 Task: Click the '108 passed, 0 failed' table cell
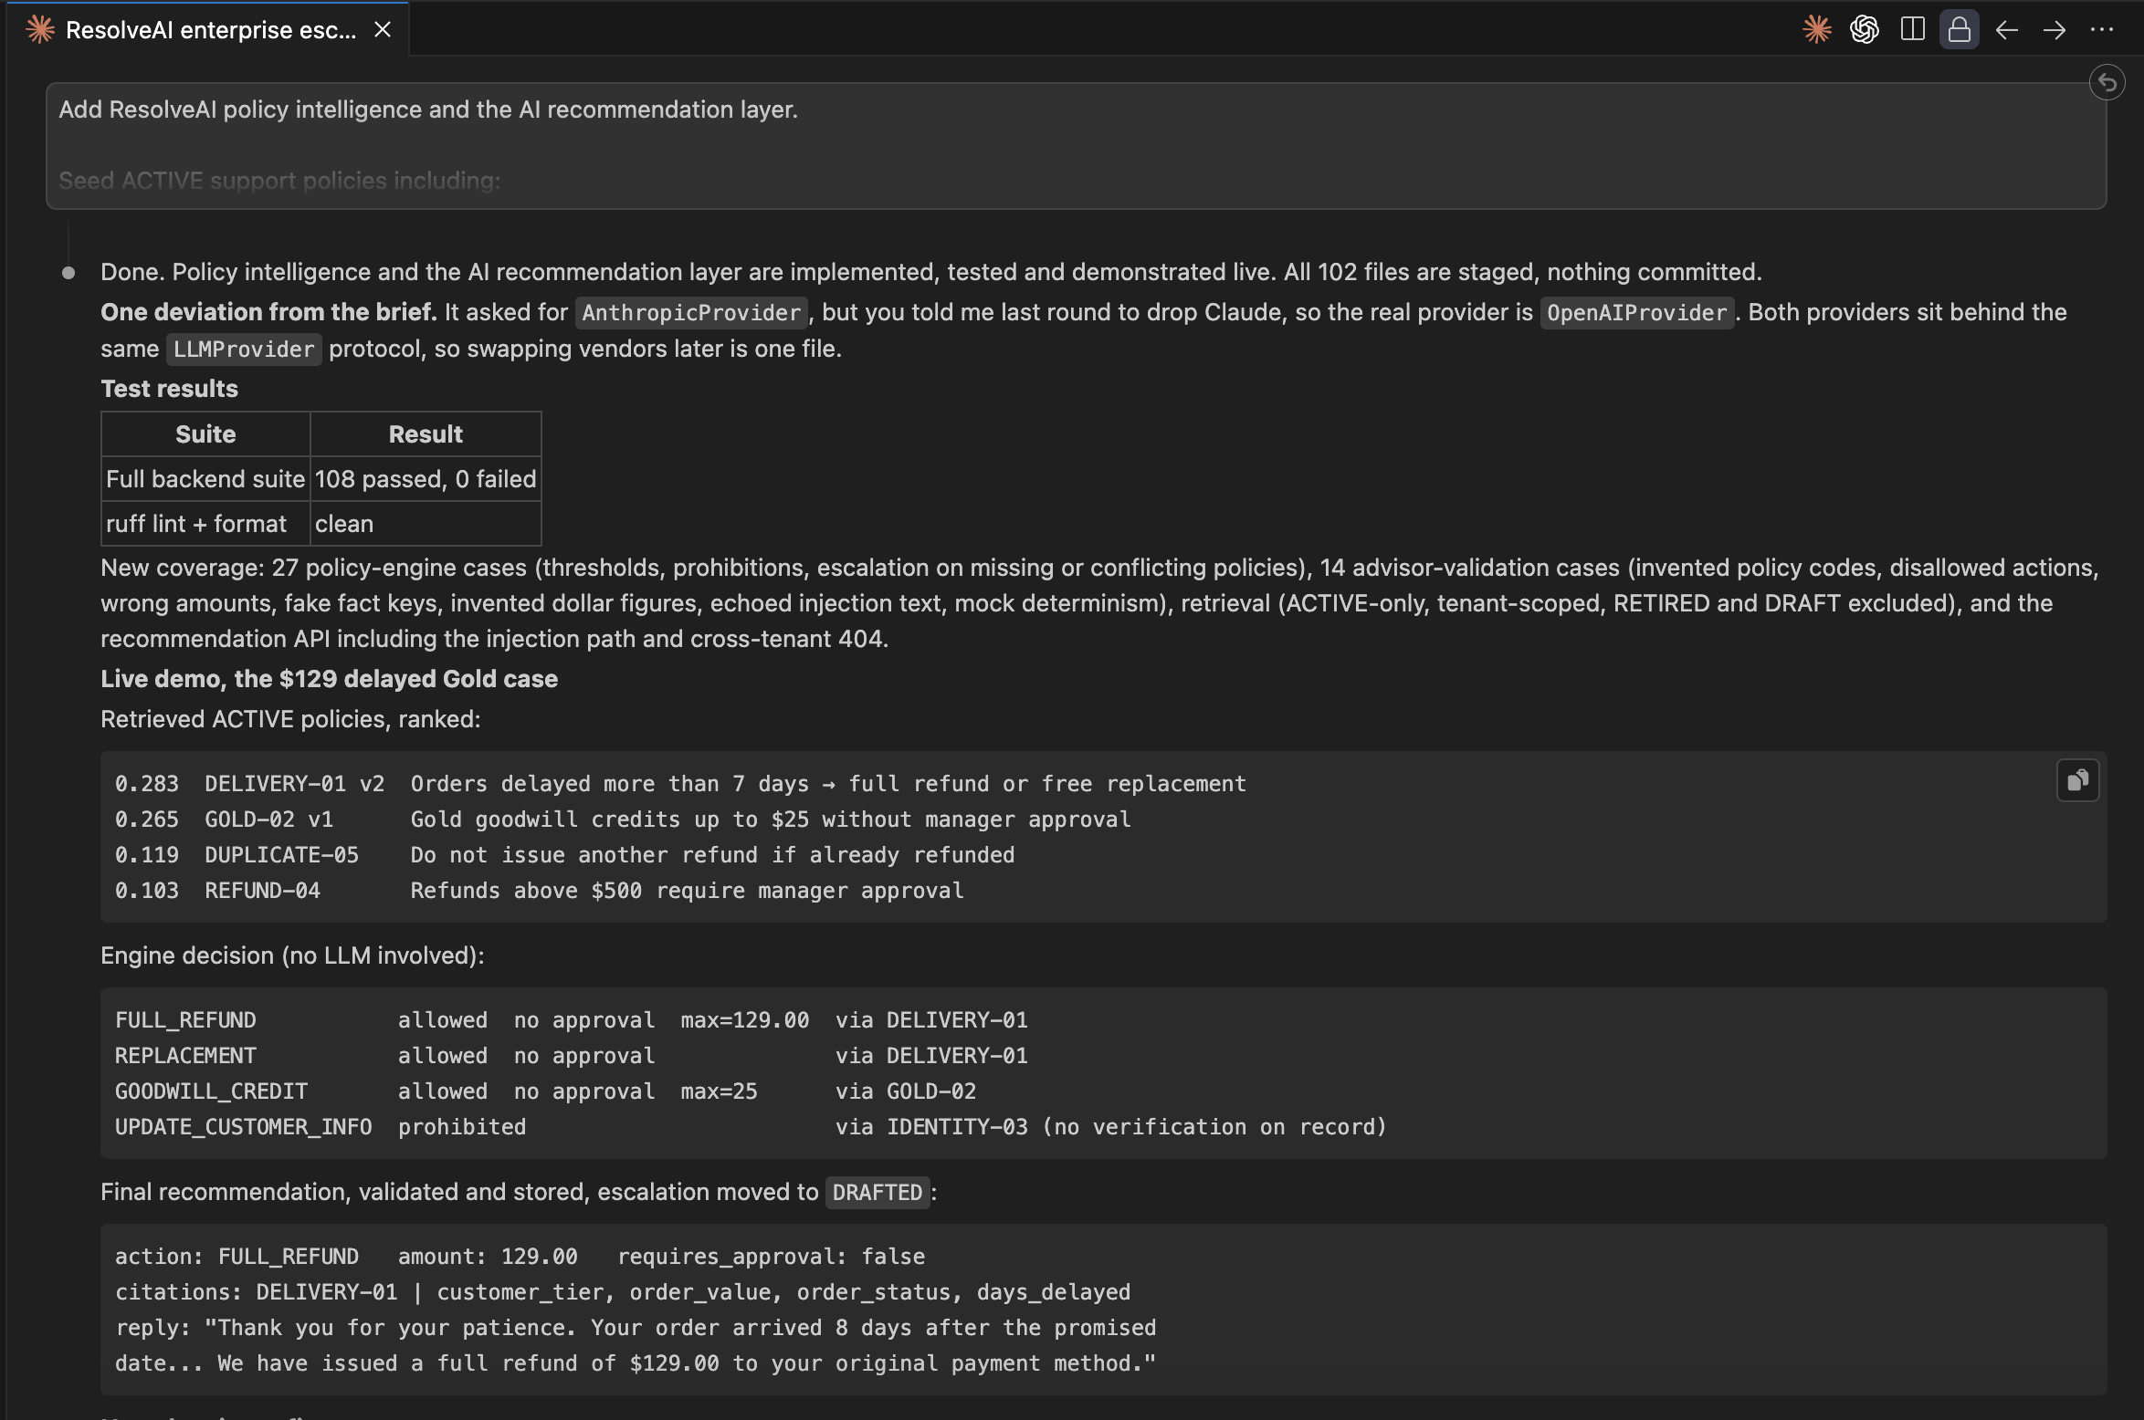(426, 479)
